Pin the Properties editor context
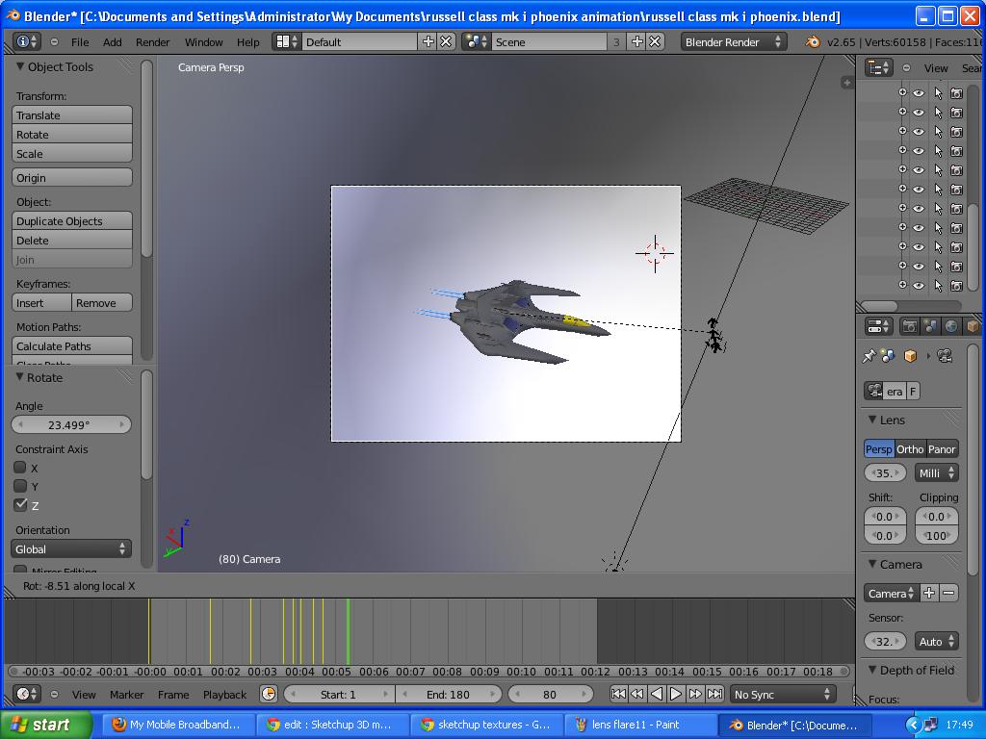This screenshot has width=986, height=739. (x=869, y=356)
